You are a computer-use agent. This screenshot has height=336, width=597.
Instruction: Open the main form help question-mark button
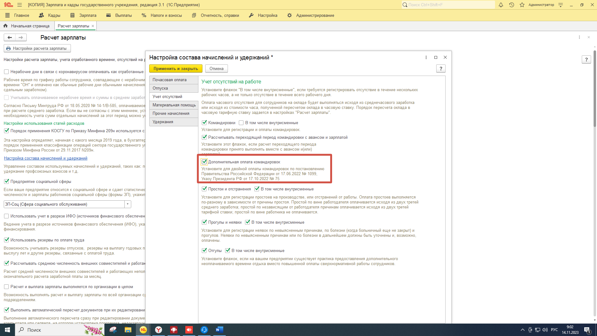[x=586, y=60]
